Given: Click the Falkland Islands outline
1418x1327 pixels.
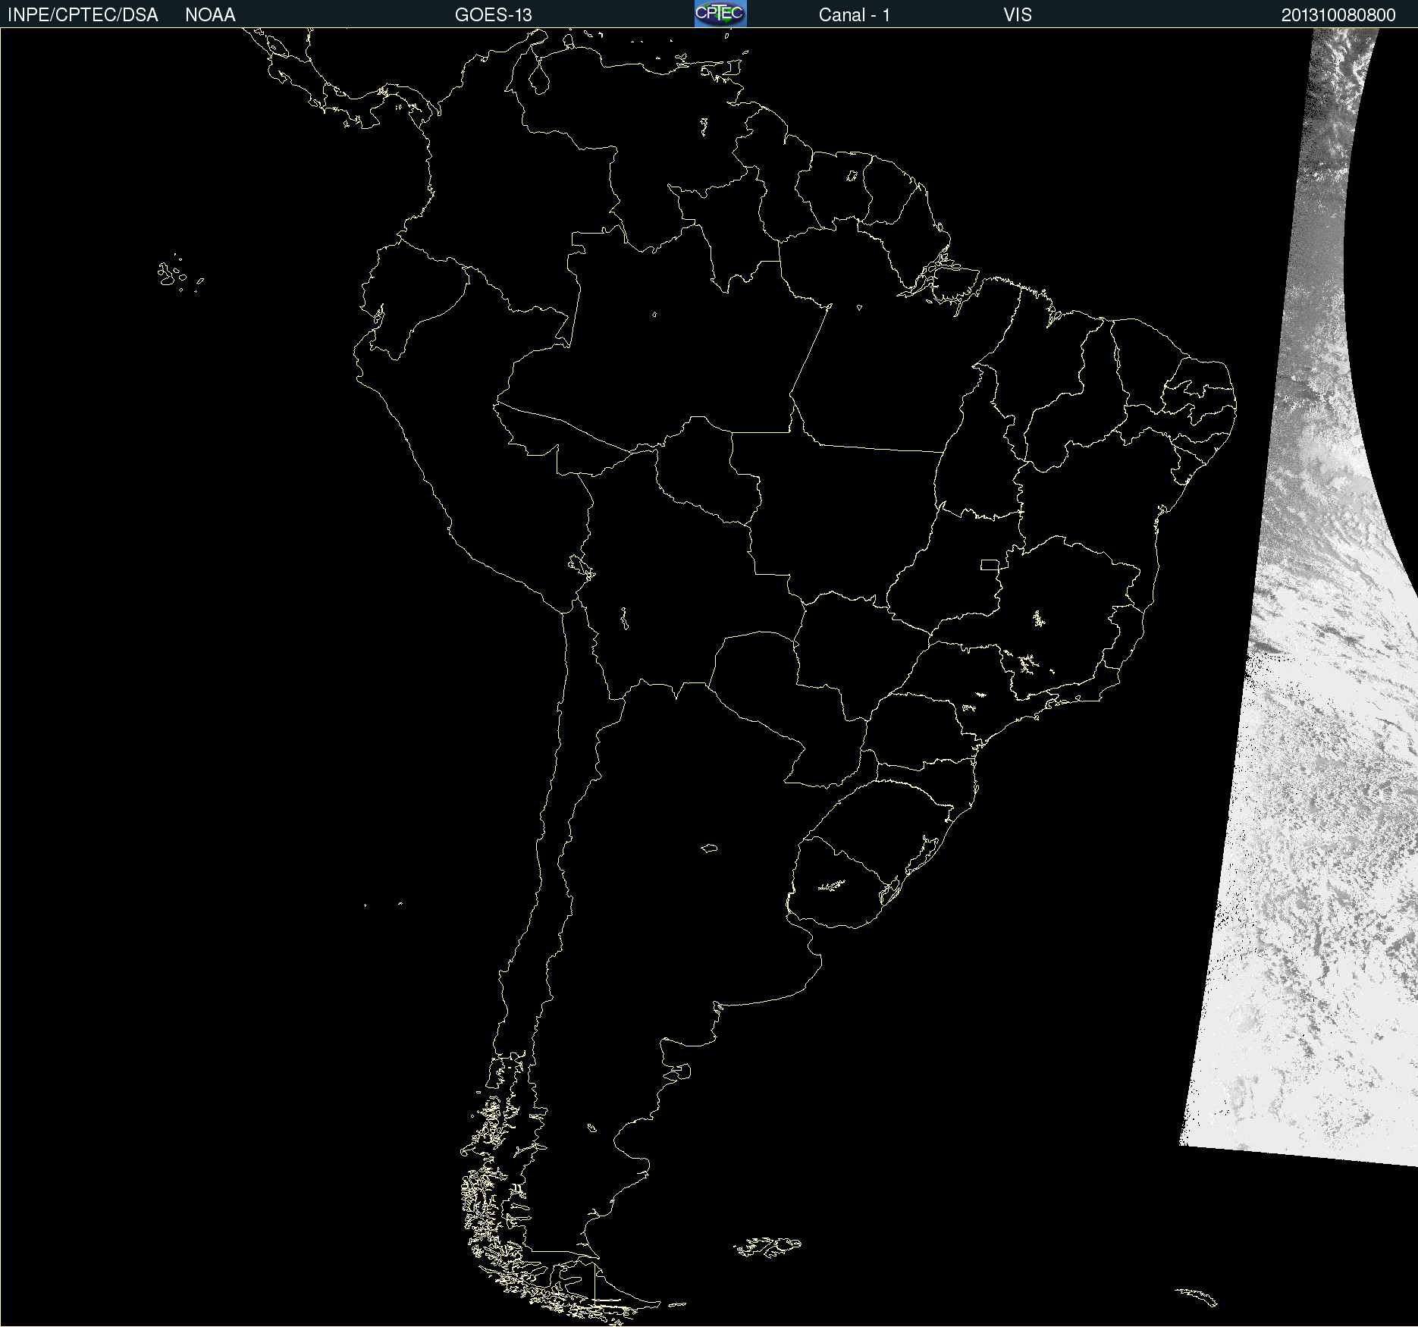Looking at the screenshot, I should (767, 1247).
